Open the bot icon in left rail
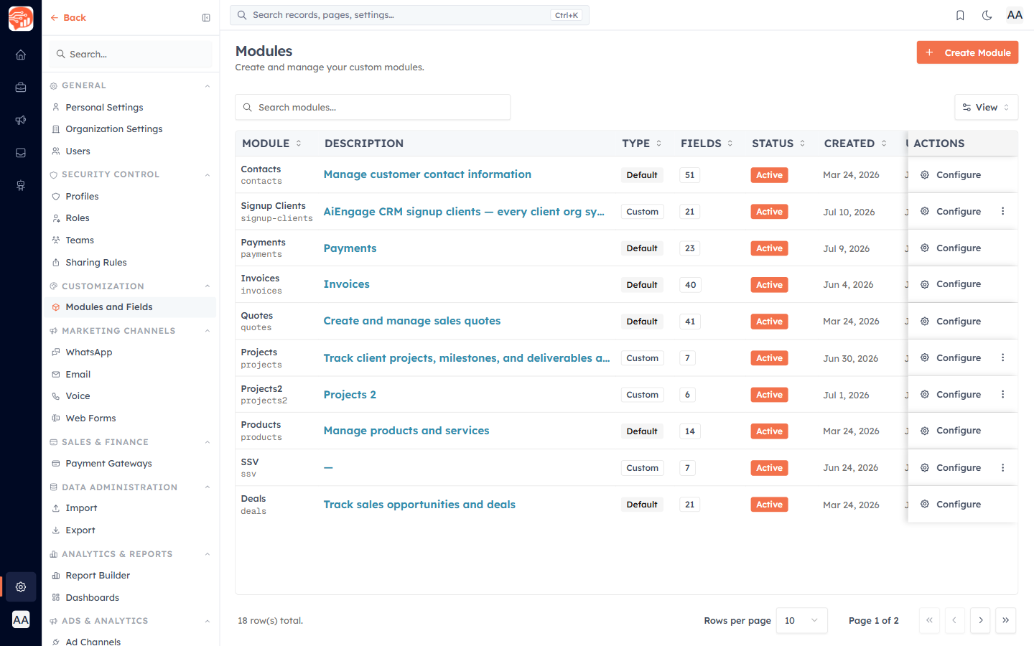This screenshot has height=646, width=1034. [x=21, y=186]
